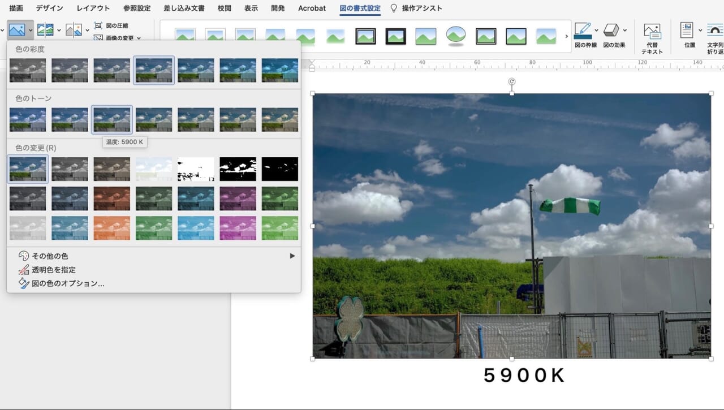Click the 透明色を指定 set transparent color option

(x=54, y=270)
